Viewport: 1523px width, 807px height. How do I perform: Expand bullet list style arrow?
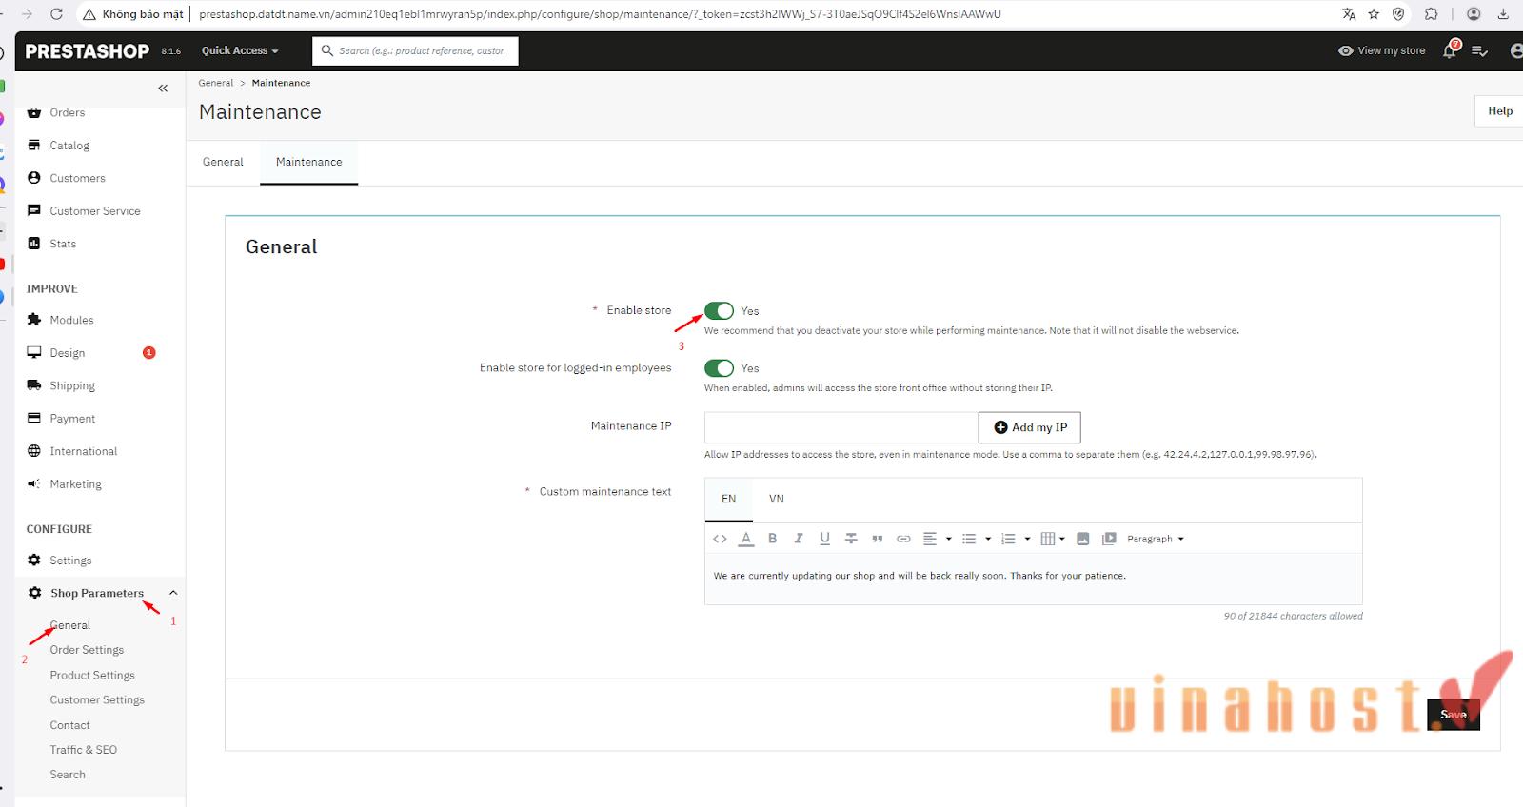tap(988, 539)
